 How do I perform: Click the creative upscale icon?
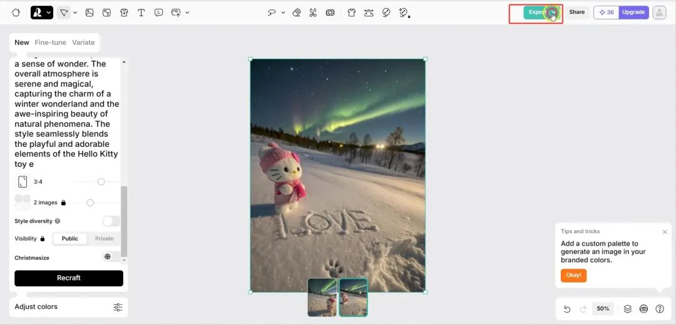point(386,12)
